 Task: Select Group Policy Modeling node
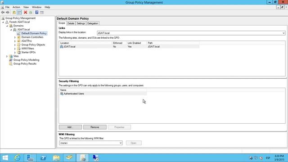tap(26, 60)
